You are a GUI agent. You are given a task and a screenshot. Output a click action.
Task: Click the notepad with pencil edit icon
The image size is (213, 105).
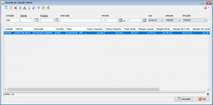pos(43,8)
